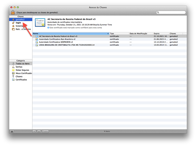This screenshot has width=196, height=146.
Task: Click the Sistema keychain lock icon
Action: pos(13,26)
